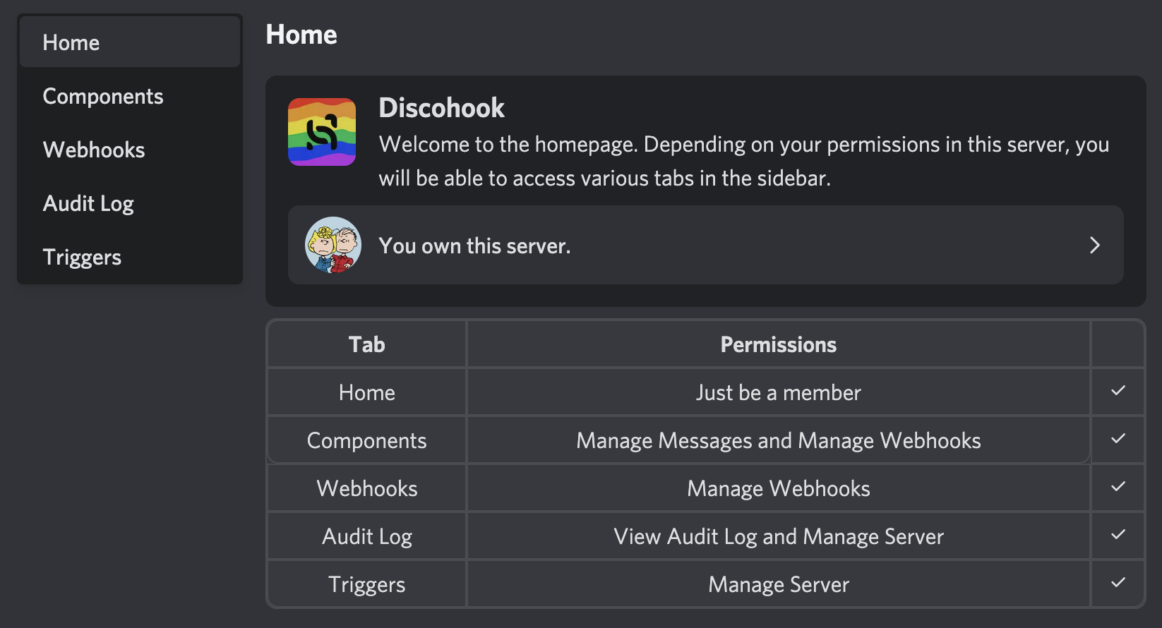The width and height of the screenshot is (1162, 628).
Task: Click the 'Just be a member' permission cell
Action: pyautogui.click(x=779, y=392)
